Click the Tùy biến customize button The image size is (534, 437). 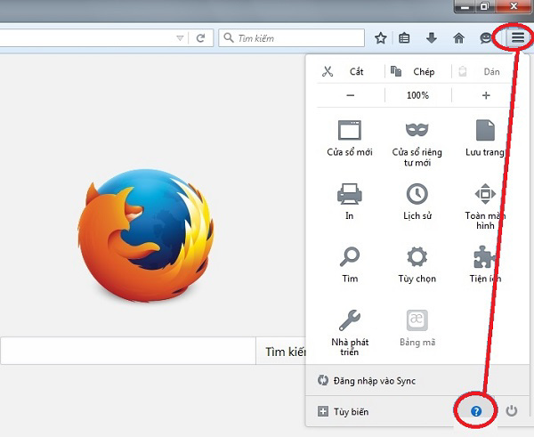[x=343, y=412]
